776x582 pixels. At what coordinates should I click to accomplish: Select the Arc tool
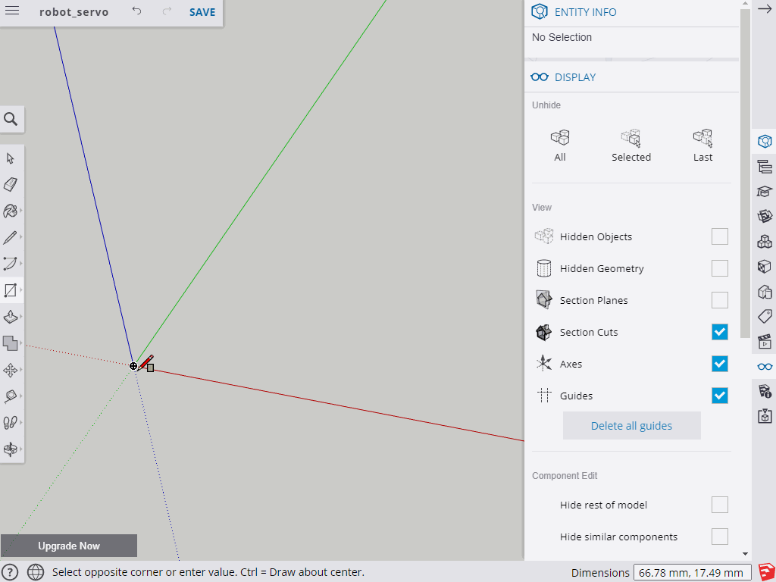pos(11,263)
